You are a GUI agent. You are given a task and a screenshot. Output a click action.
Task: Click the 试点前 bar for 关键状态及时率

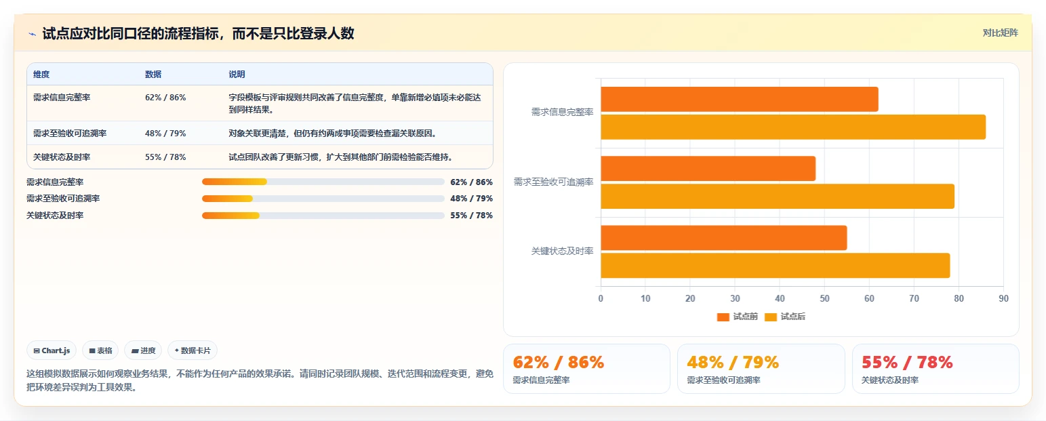[x=723, y=238]
